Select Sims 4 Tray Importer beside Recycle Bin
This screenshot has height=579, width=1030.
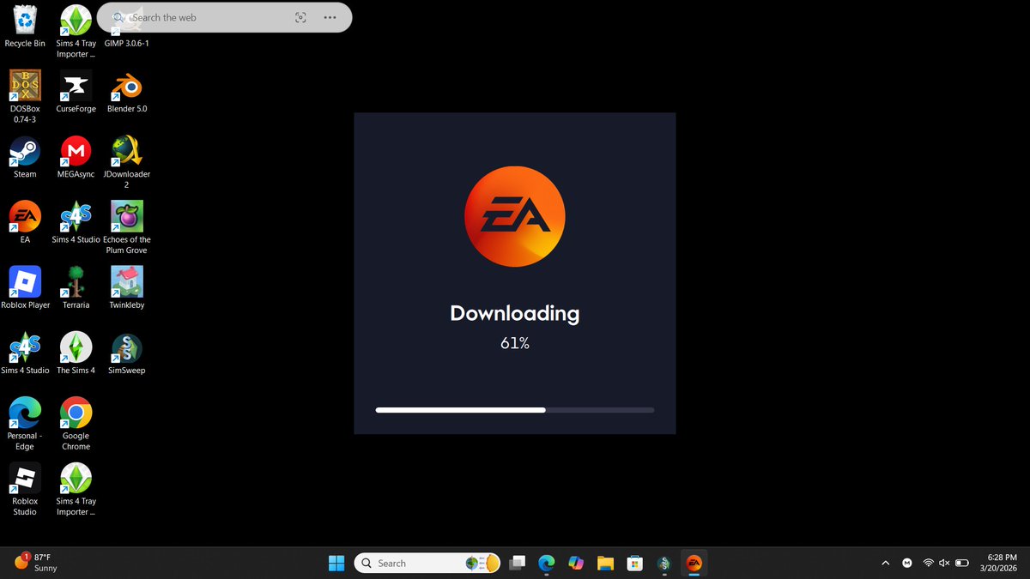tap(76, 32)
